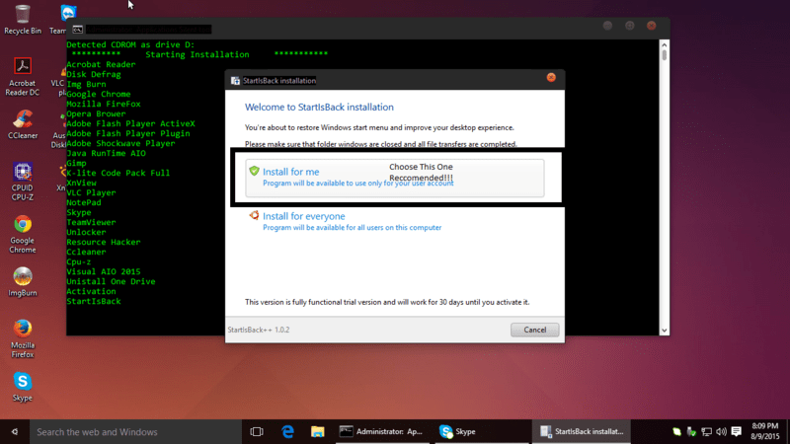Click the green shield Install for me icon

(x=254, y=171)
